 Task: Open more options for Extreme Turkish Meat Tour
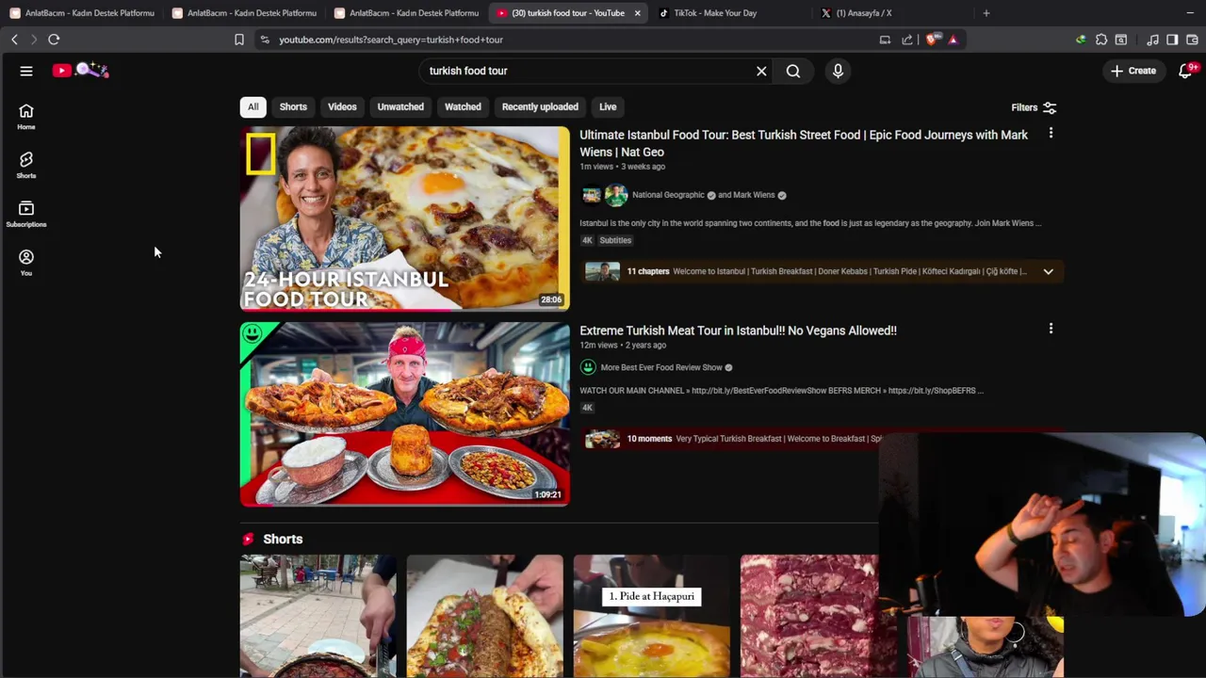coord(1051,329)
